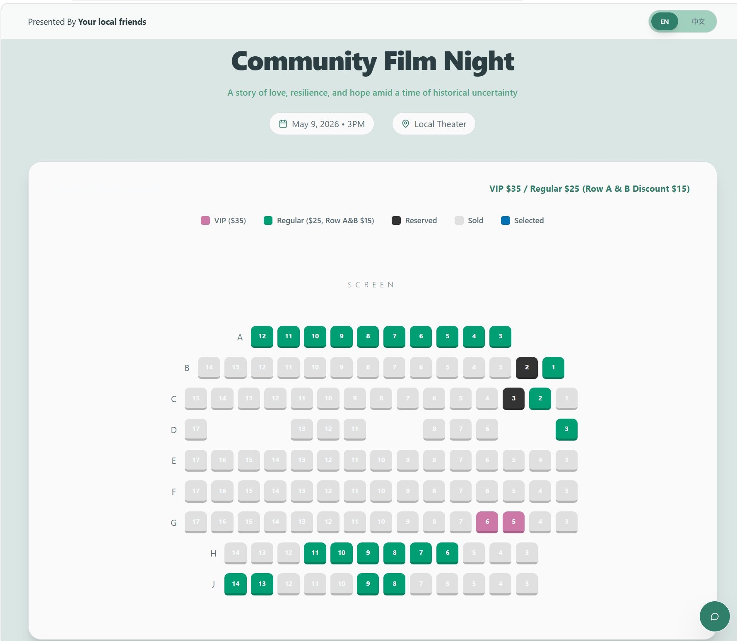Click the blue Selected legend swatch

(506, 220)
